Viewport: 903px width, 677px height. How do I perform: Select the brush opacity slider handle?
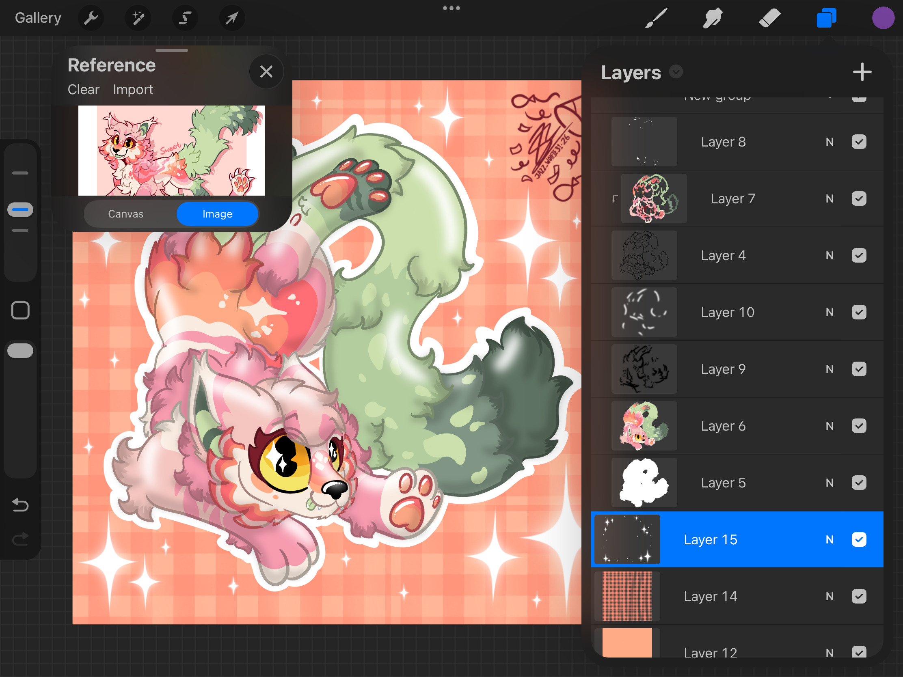[20, 351]
